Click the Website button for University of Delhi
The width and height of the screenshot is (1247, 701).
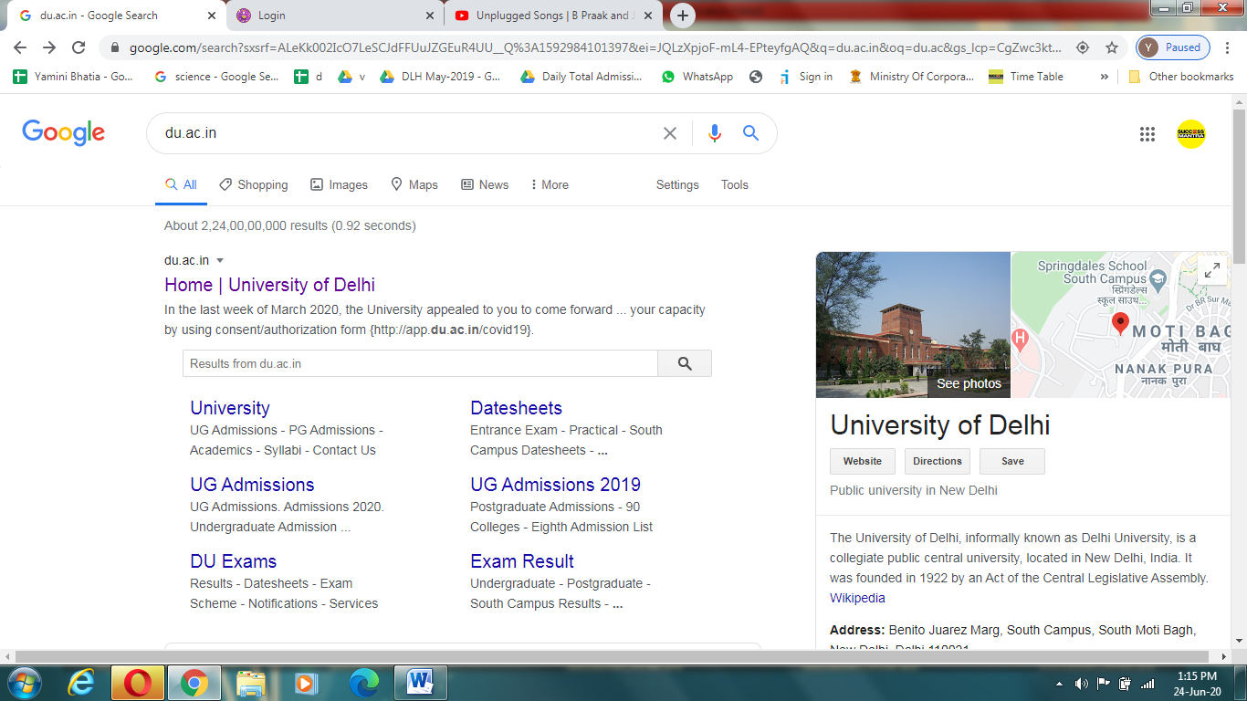pos(863,461)
